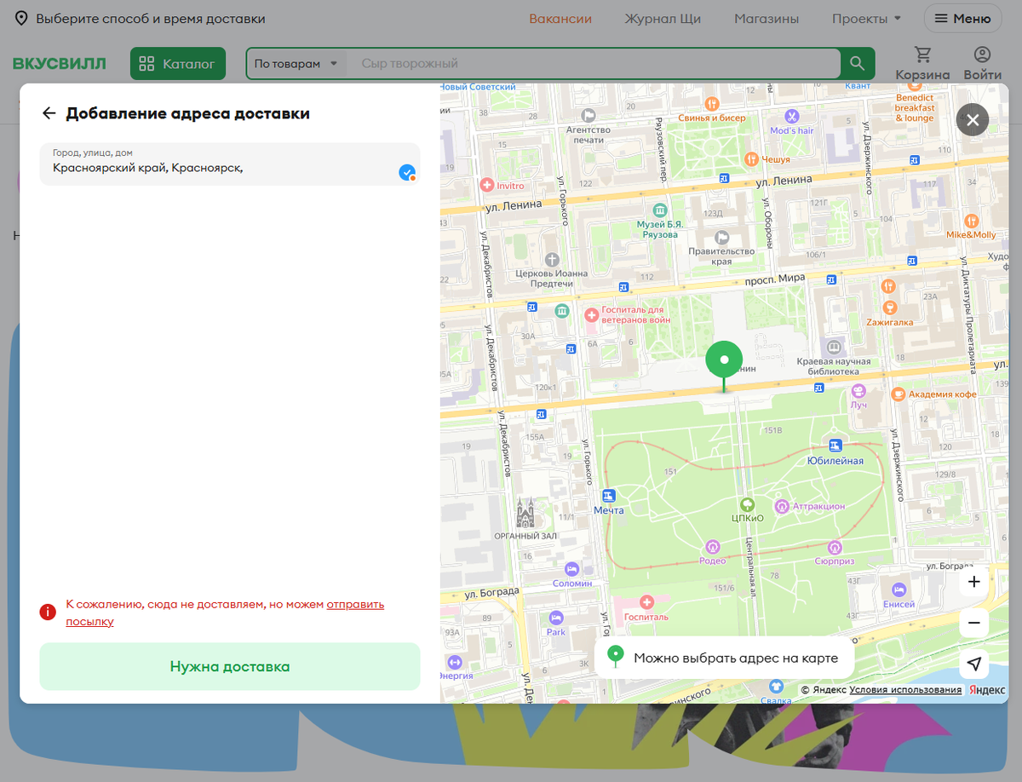Click the Invitro red marker on map
This screenshot has width=1022, height=782.
(x=487, y=185)
